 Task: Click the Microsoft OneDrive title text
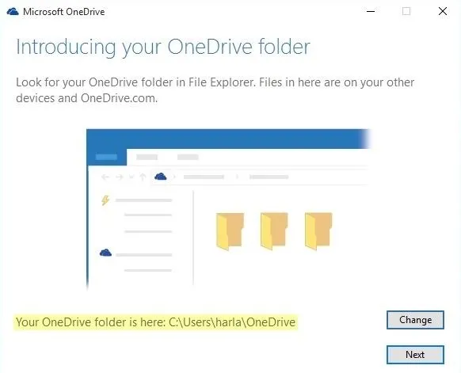tap(64, 12)
